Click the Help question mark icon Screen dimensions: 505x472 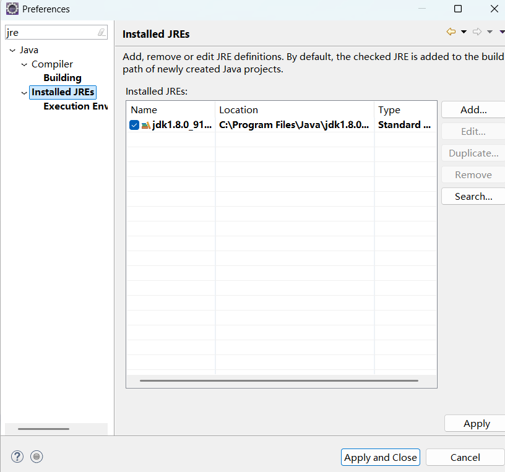point(17,457)
